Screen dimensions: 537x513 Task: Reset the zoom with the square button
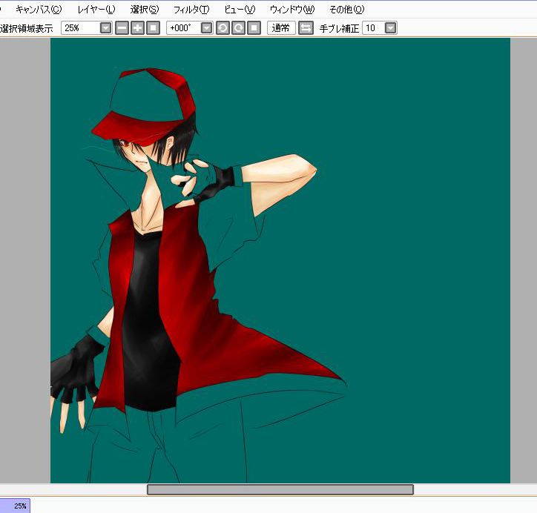click(153, 28)
